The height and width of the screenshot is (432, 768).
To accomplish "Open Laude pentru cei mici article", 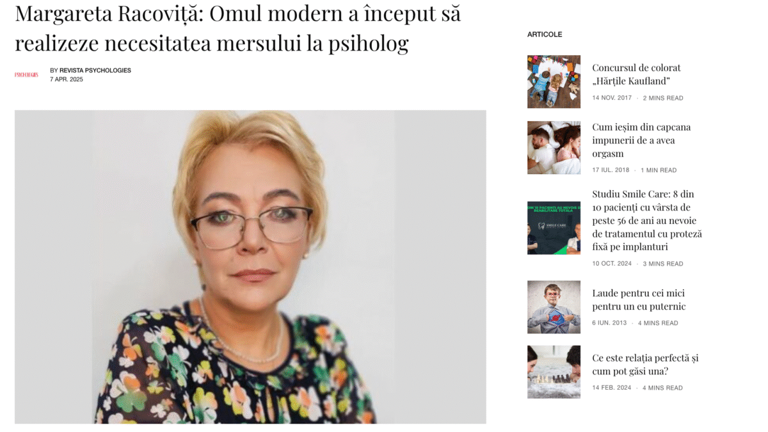I will click(x=639, y=300).
